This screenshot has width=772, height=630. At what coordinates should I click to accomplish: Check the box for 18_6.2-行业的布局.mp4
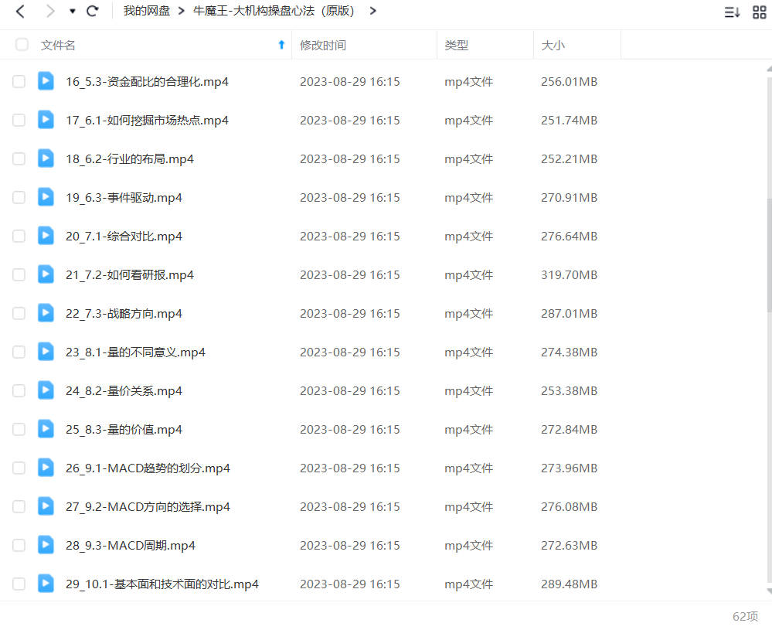(x=19, y=158)
